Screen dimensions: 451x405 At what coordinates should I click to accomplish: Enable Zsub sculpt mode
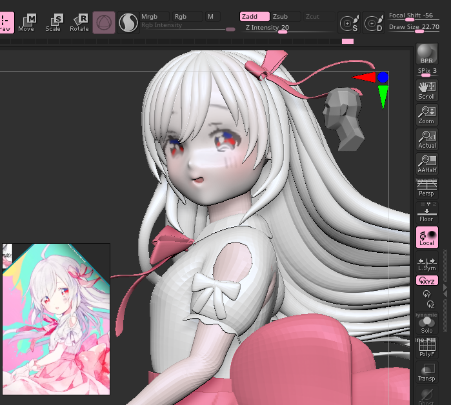pos(286,16)
